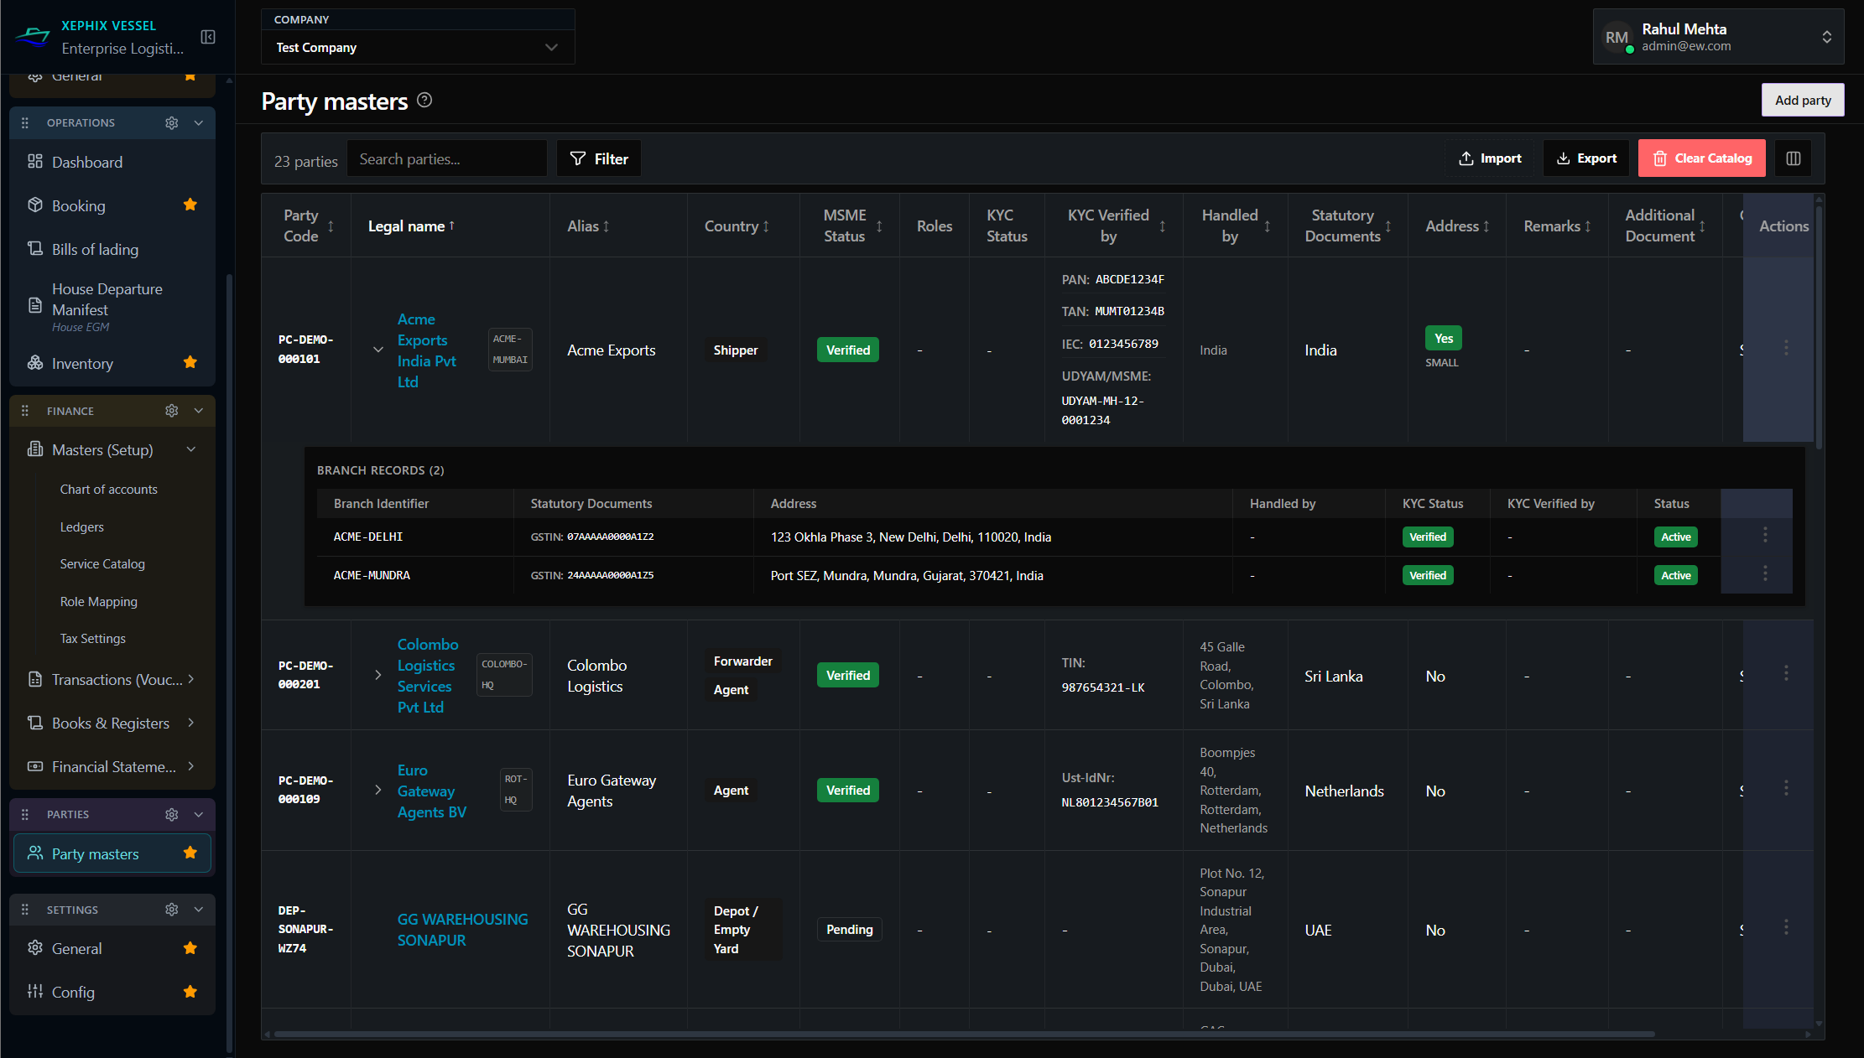The height and width of the screenshot is (1058, 1864).
Task: Open actions menu for Acme Exports row
Action: 1786,347
